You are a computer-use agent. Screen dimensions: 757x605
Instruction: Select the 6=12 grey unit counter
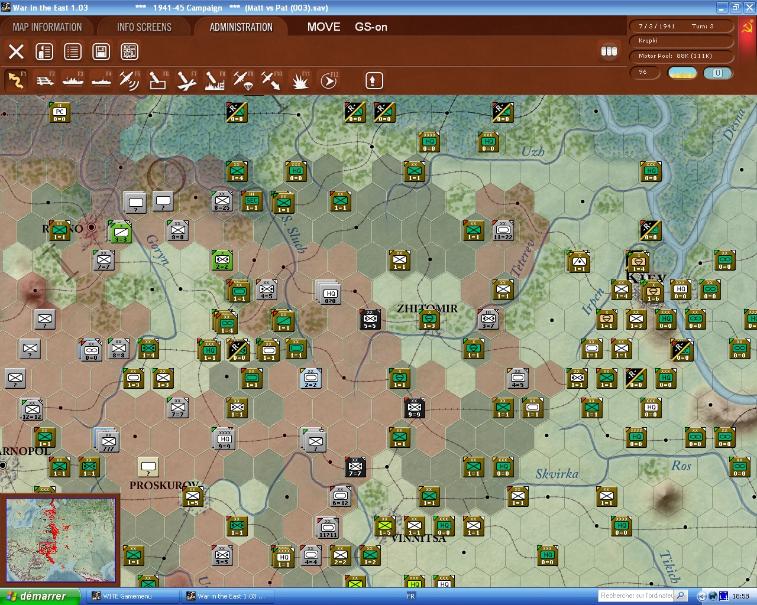point(341,496)
